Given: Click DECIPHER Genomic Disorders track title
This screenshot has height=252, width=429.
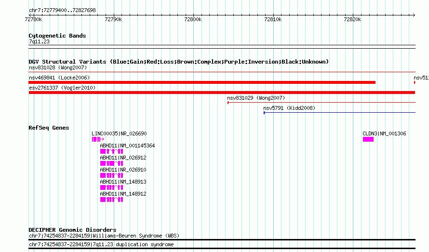Looking at the screenshot, I should pyautogui.click(x=72, y=230).
